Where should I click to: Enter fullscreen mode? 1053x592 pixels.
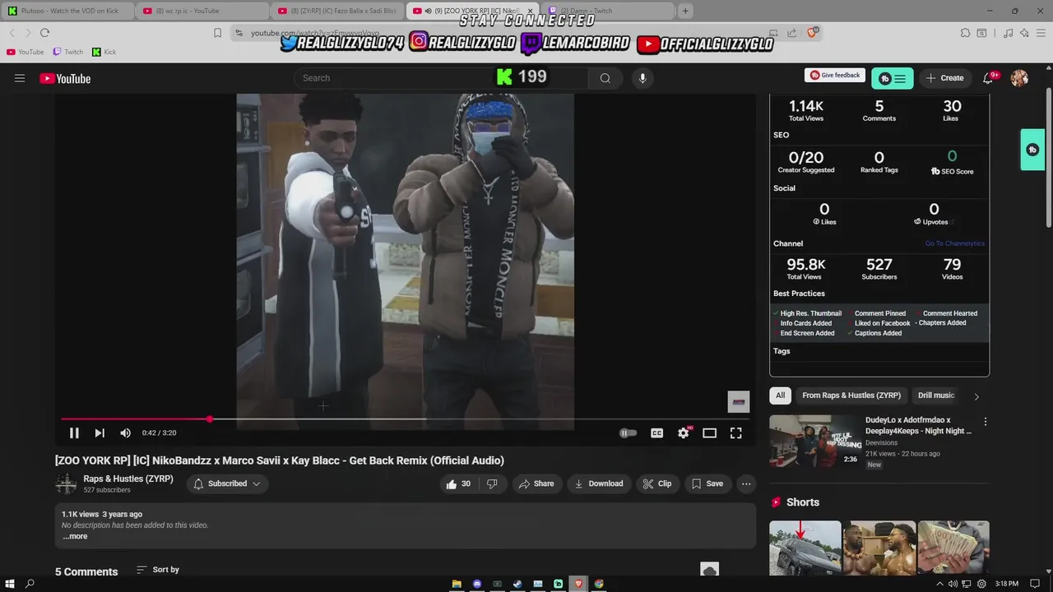point(736,432)
